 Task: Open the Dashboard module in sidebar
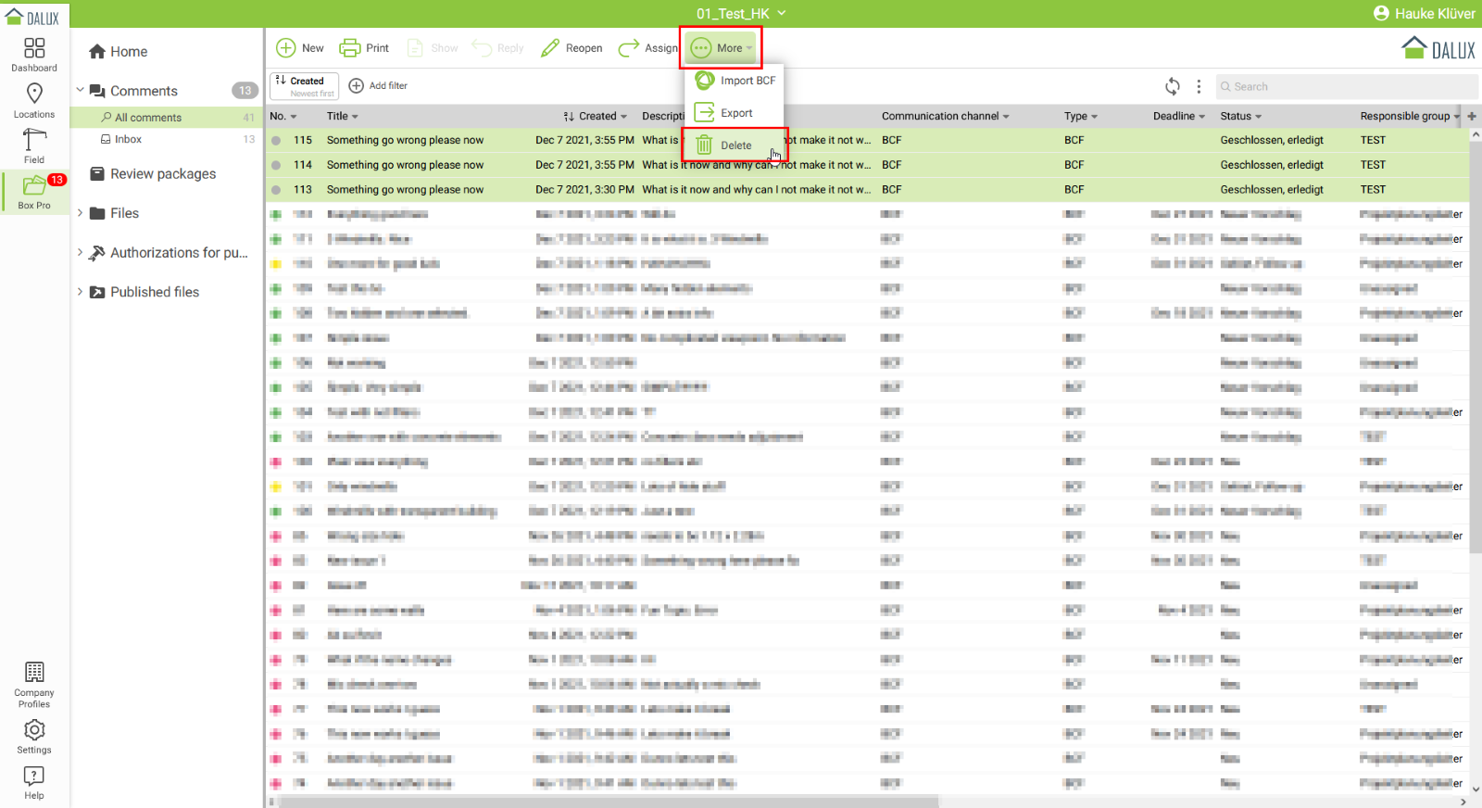point(34,55)
